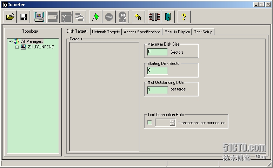
Task: Enable the Test Connection Rate checkbox
Action: click(x=149, y=122)
